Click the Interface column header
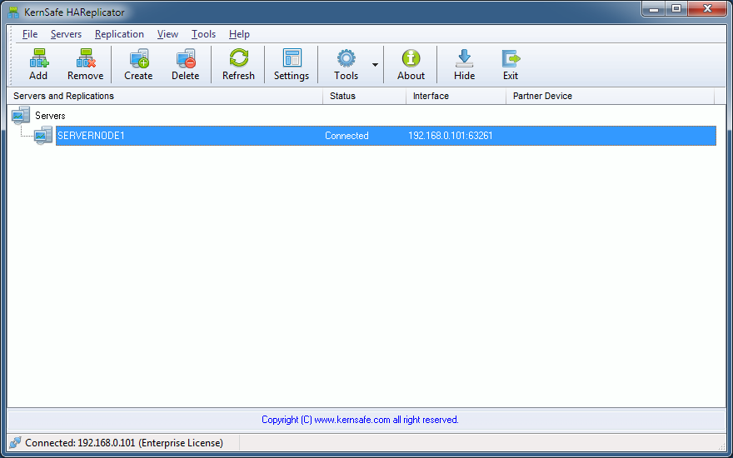 tap(456, 96)
